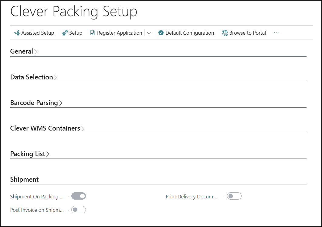Click the Assisted Setup gear icon

(17, 33)
